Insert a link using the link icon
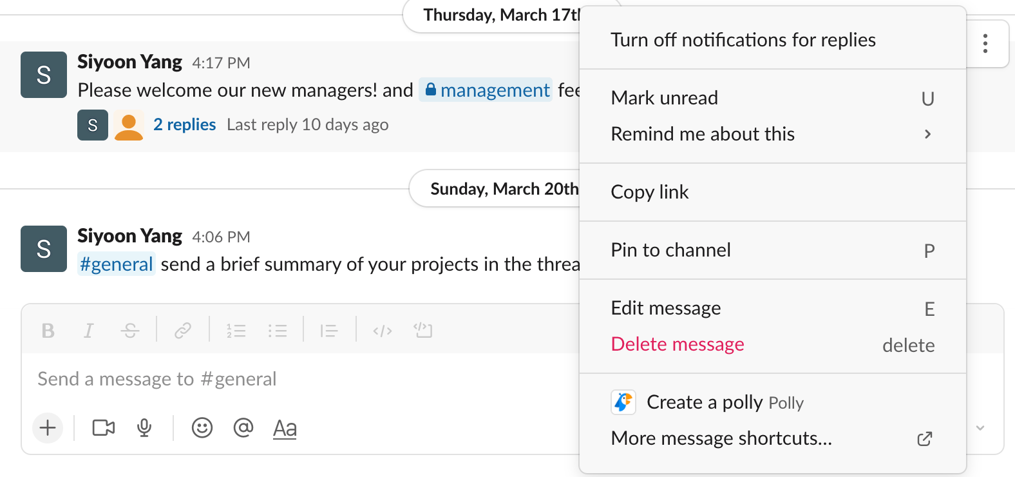Viewport: 1015px width, 477px height. 183,330
